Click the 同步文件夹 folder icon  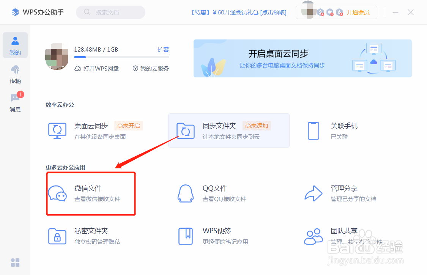coord(186,131)
